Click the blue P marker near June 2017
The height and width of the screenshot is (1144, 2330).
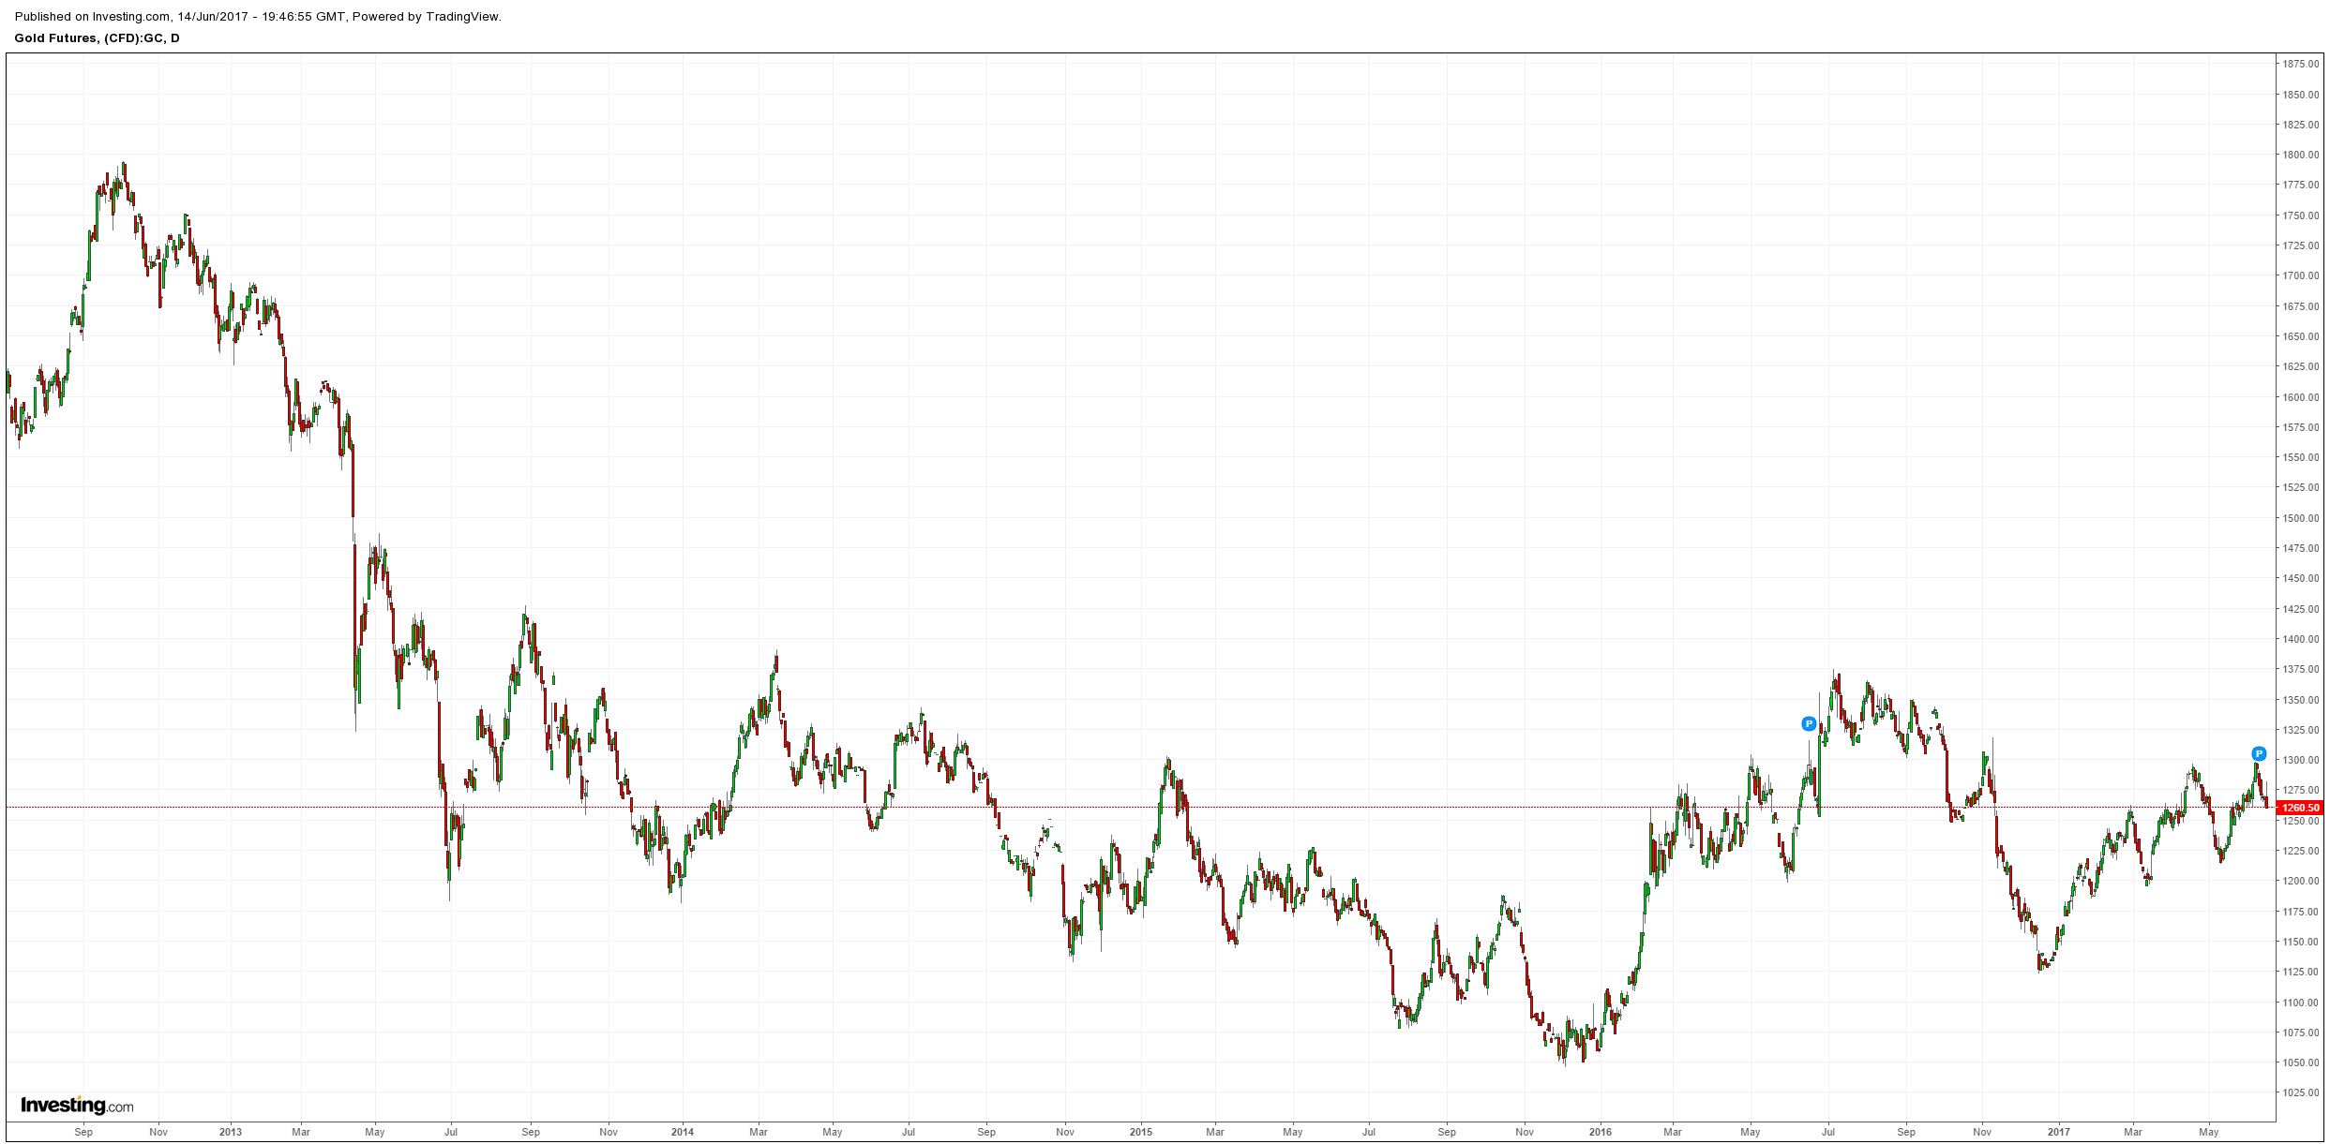pyautogui.click(x=2259, y=753)
